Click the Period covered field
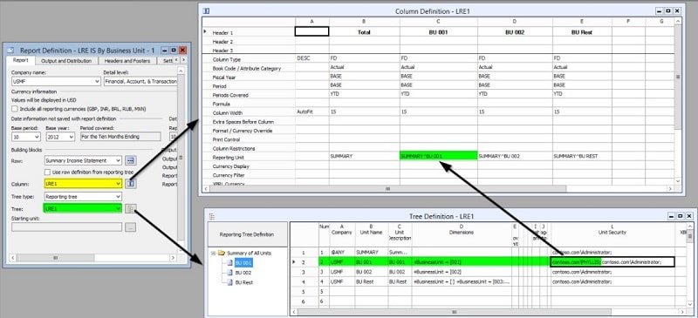698x318 pixels. pyautogui.click(x=120, y=137)
